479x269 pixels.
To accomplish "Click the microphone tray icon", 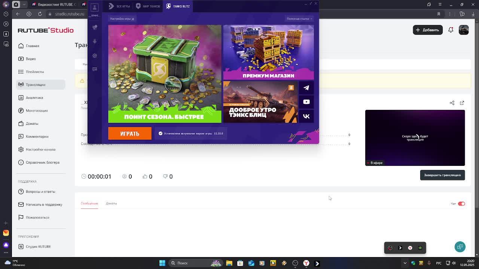I will 429,263.
